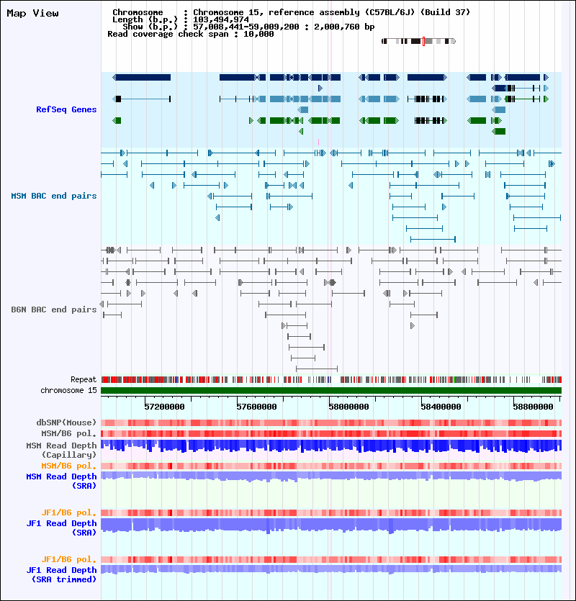The width and height of the screenshot is (576, 601).
Task: Click the orange MSM/B6 pol. label
Action: point(69,466)
